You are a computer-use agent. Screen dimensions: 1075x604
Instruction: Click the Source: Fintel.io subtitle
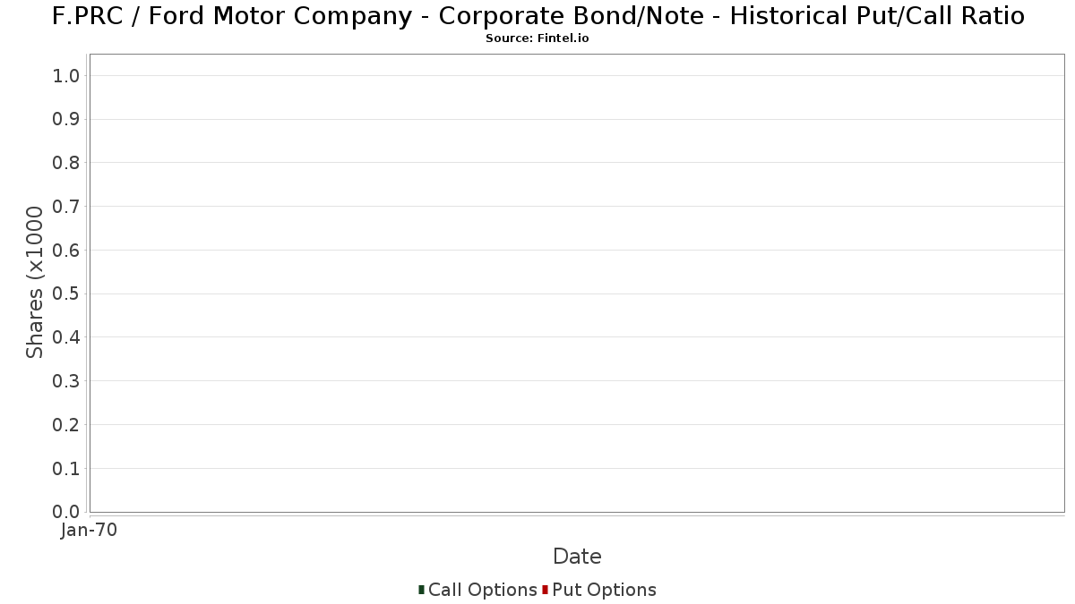click(537, 38)
